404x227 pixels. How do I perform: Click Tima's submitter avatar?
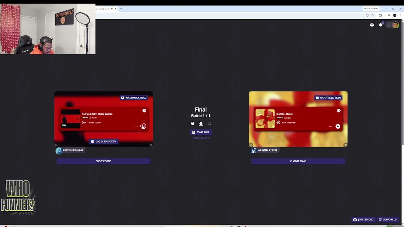click(254, 151)
